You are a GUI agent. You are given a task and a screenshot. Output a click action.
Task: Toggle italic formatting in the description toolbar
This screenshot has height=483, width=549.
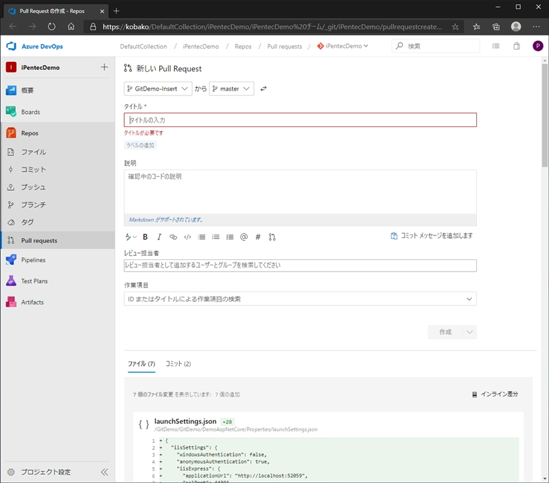159,237
